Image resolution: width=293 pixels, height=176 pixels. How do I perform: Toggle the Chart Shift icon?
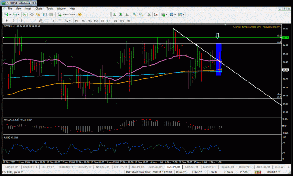pyautogui.click(x=156, y=15)
